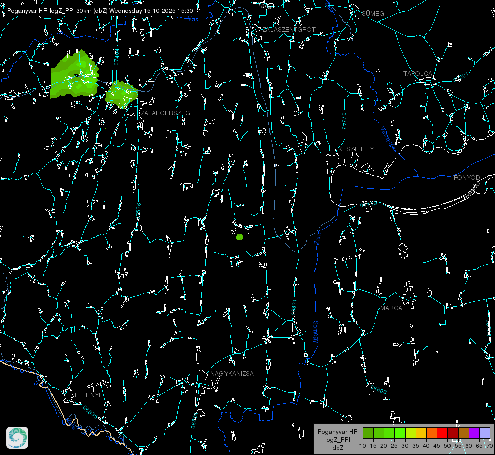The width and height of the screenshot is (495, 455).
Task: Pick the 10-15 dBZ dark green swatch
Action: coord(368,433)
